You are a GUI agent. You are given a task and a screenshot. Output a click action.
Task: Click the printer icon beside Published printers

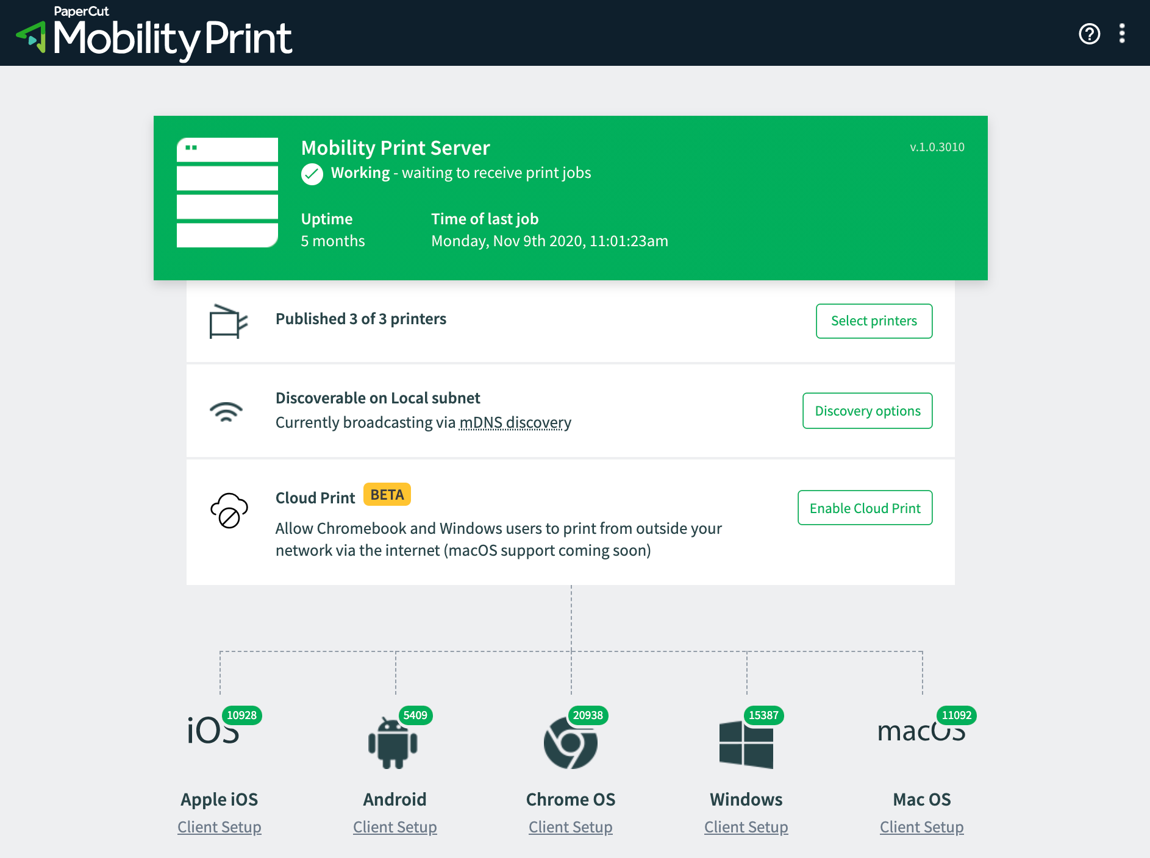[228, 321]
